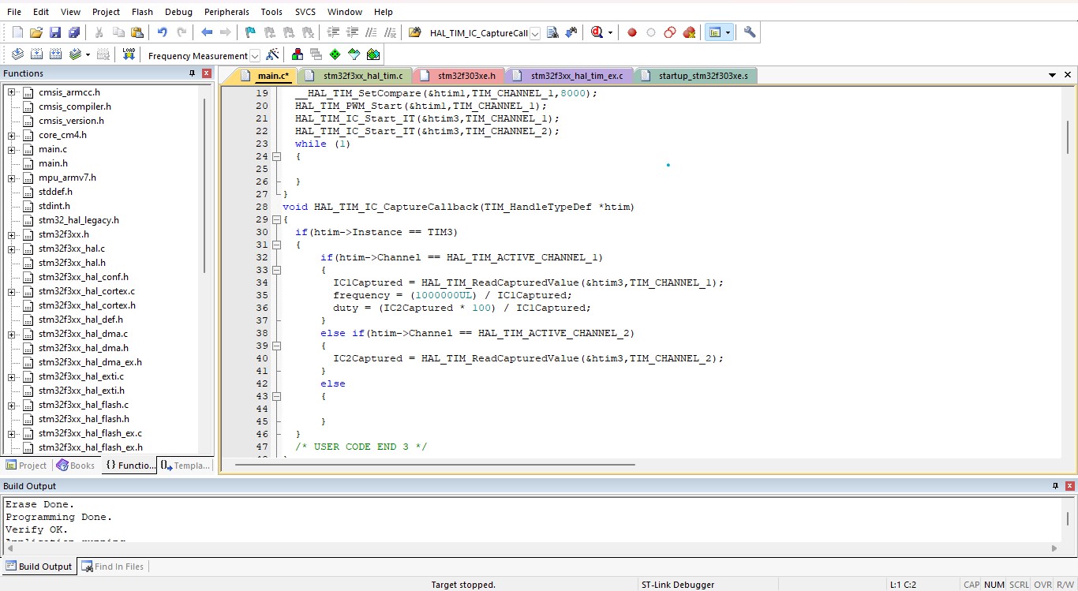Pin the Build Output panel
This screenshot has height=591, width=1078.
tap(1055, 486)
